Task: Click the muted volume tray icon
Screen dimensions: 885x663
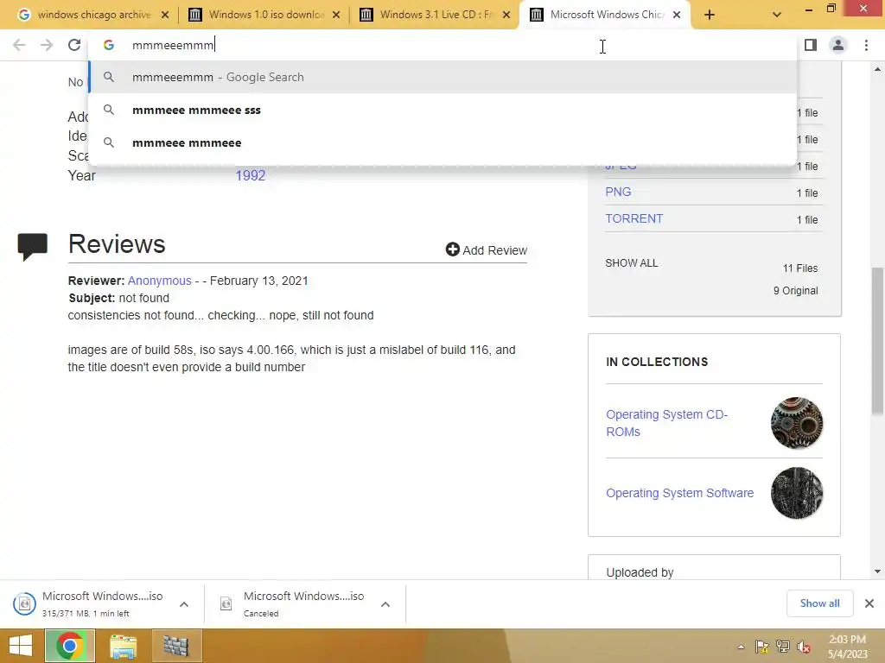Action: [x=804, y=647]
